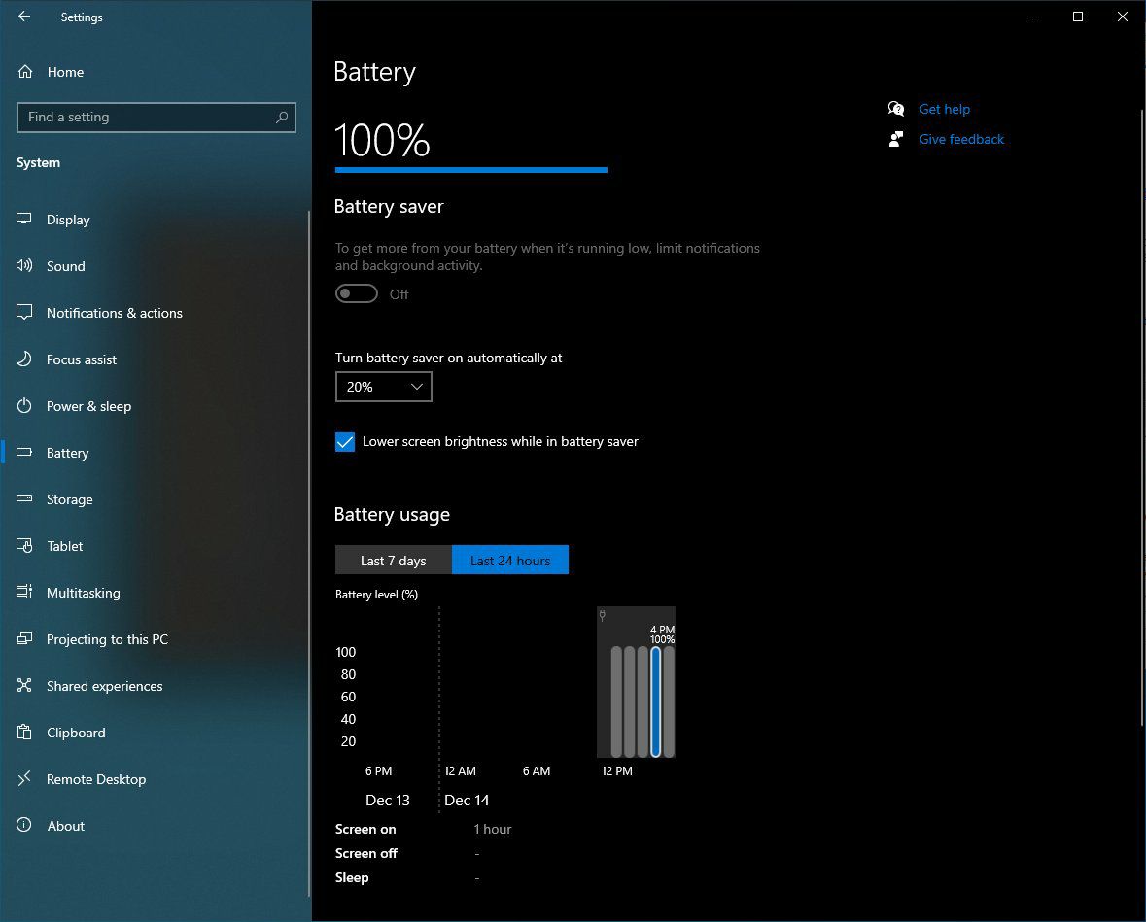
Task: Maximize the Settings window
Action: point(1077,17)
